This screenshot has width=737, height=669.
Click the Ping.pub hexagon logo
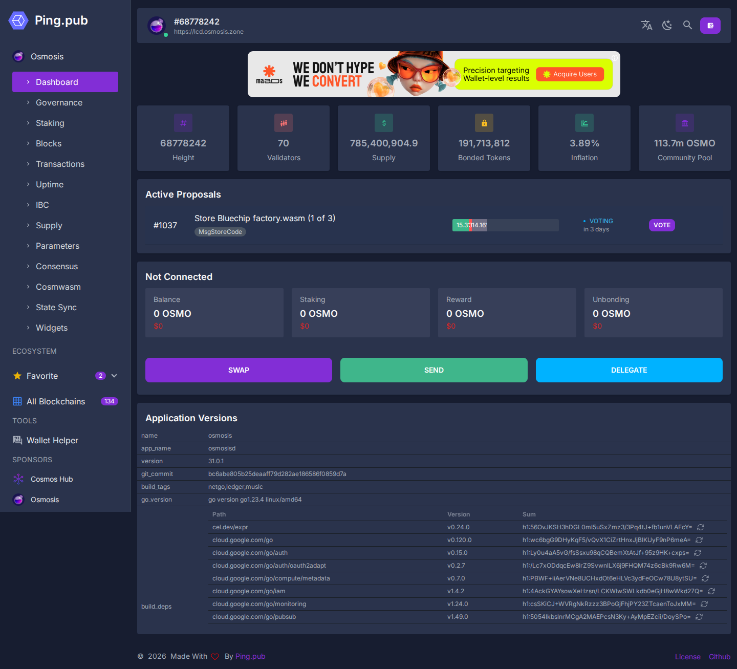18,20
